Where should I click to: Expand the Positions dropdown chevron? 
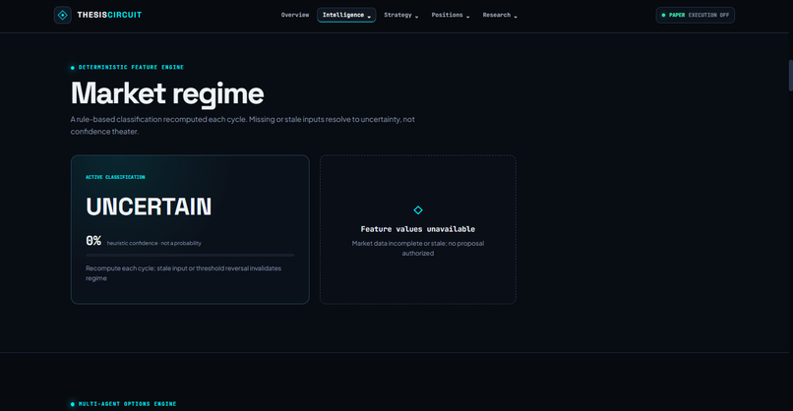pos(467,17)
